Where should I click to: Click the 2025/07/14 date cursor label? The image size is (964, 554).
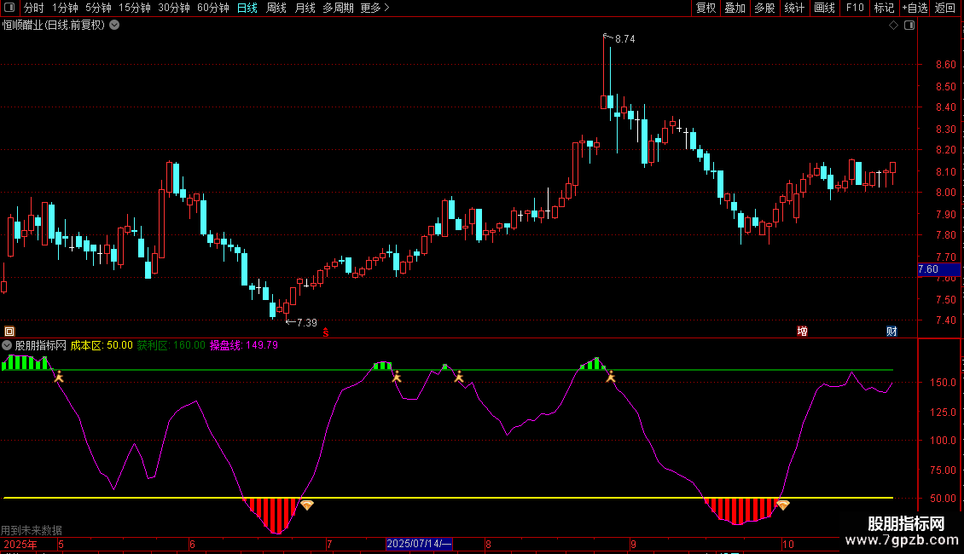419,544
